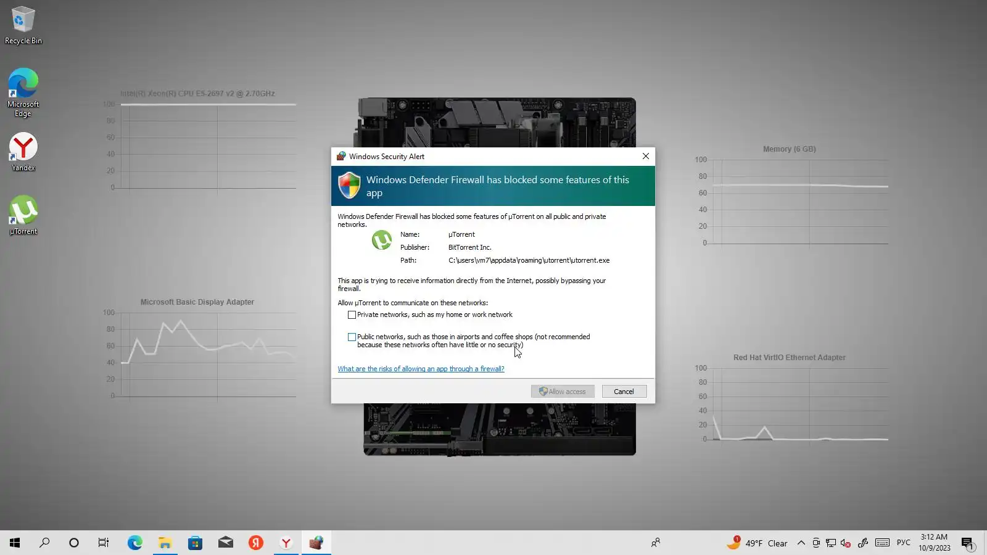
Task: Click the Allow access button
Action: [x=563, y=392]
